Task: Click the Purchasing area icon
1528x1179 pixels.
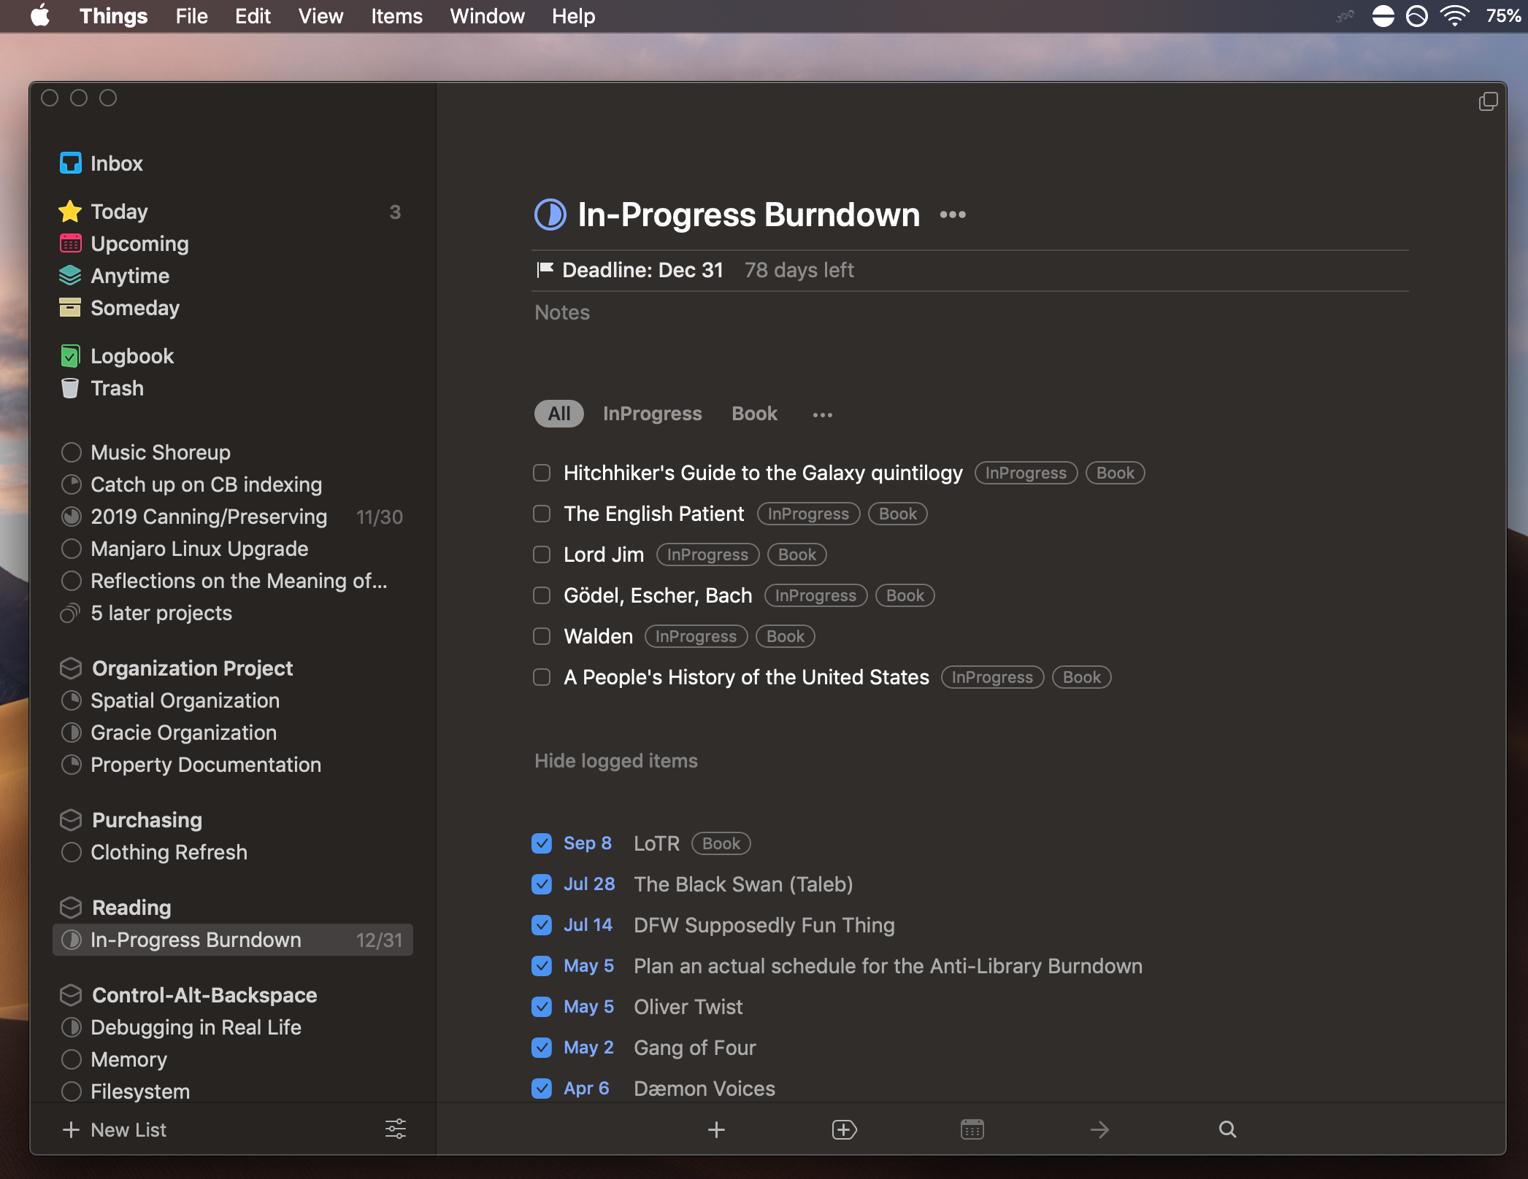Action: click(71, 820)
